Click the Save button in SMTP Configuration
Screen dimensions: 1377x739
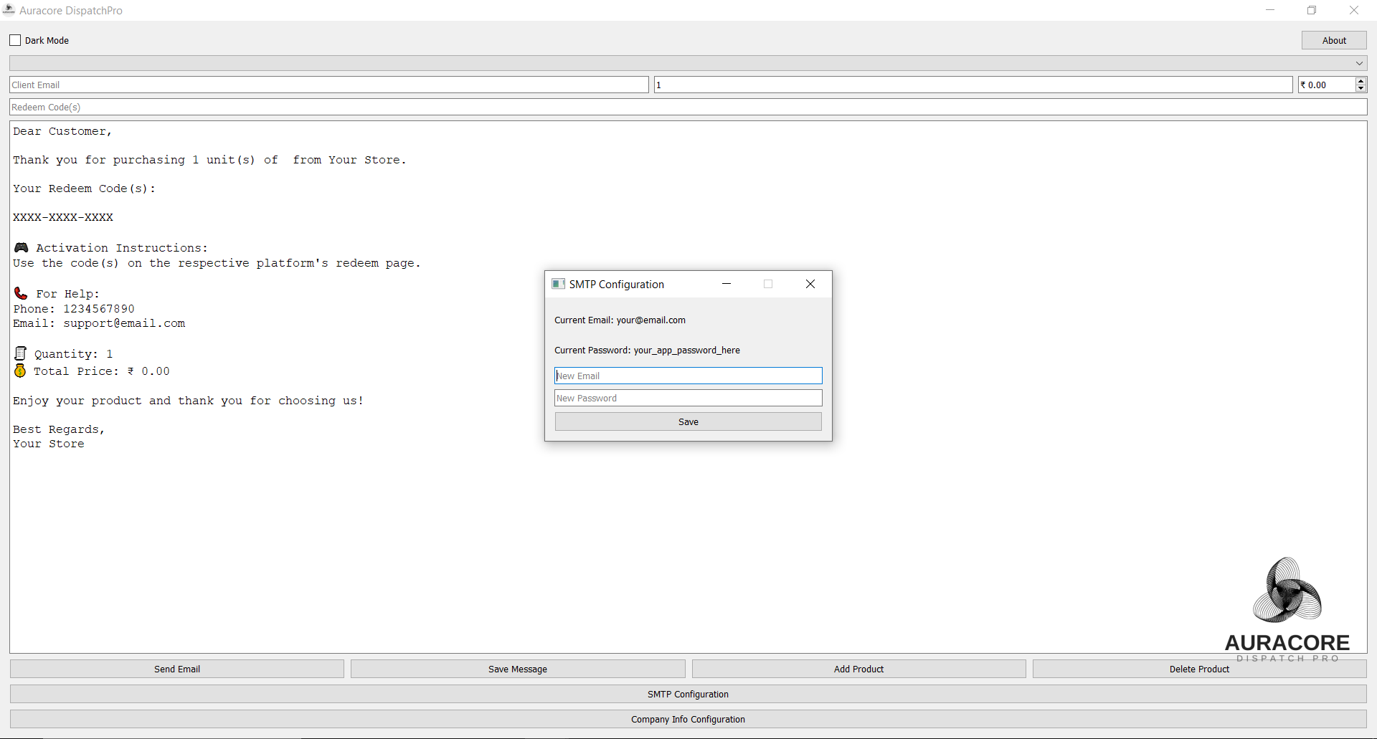[x=687, y=421]
